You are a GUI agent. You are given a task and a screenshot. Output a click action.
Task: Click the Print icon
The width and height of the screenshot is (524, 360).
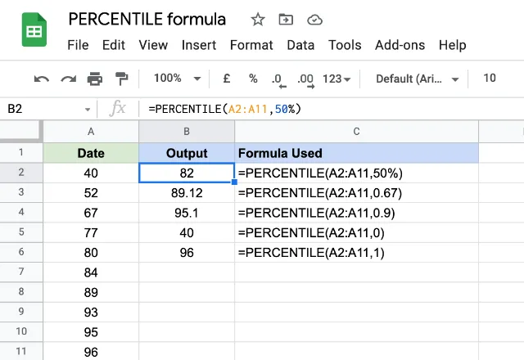(95, 79)
